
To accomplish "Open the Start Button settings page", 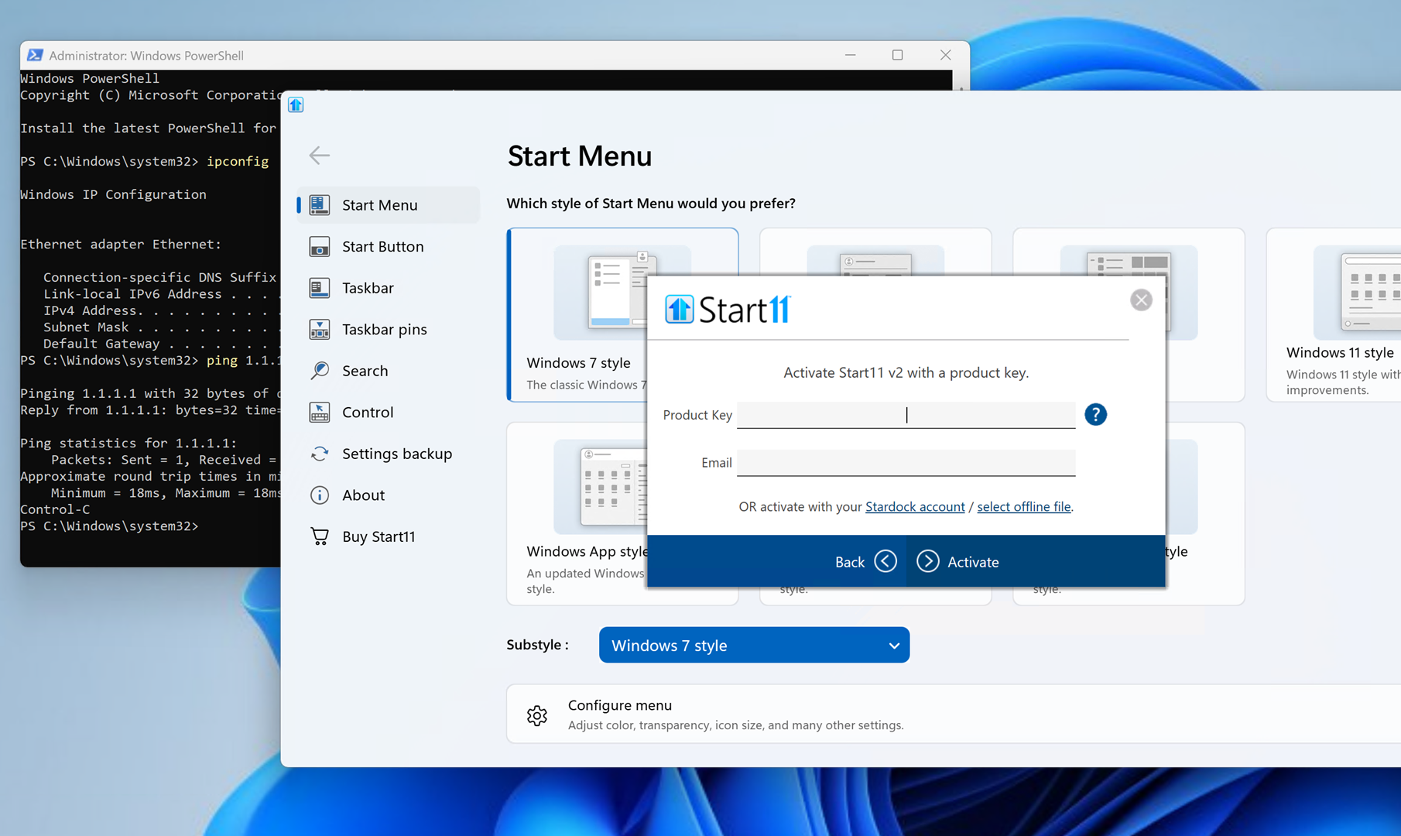I will 382,247.
